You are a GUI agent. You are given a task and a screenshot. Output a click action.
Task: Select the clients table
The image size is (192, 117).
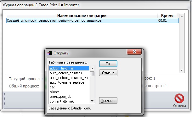(69, 92)
